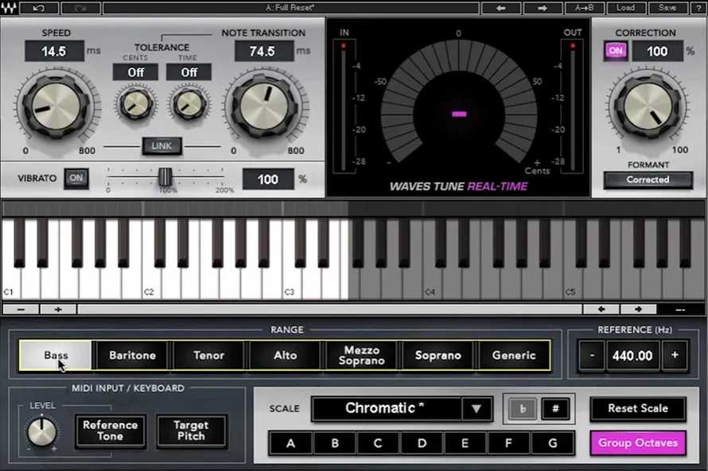Click scale note G button
The height and width of the screenshot is (471, 708).
tap(553, 443)
